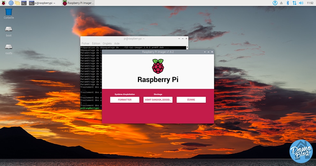Launch the terminal icon in the taskbar
This screenshot has height=166, width=316.
(x=24, y=3)
